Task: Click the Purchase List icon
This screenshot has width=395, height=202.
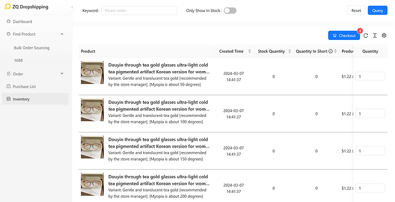Action: click(9, 86)
